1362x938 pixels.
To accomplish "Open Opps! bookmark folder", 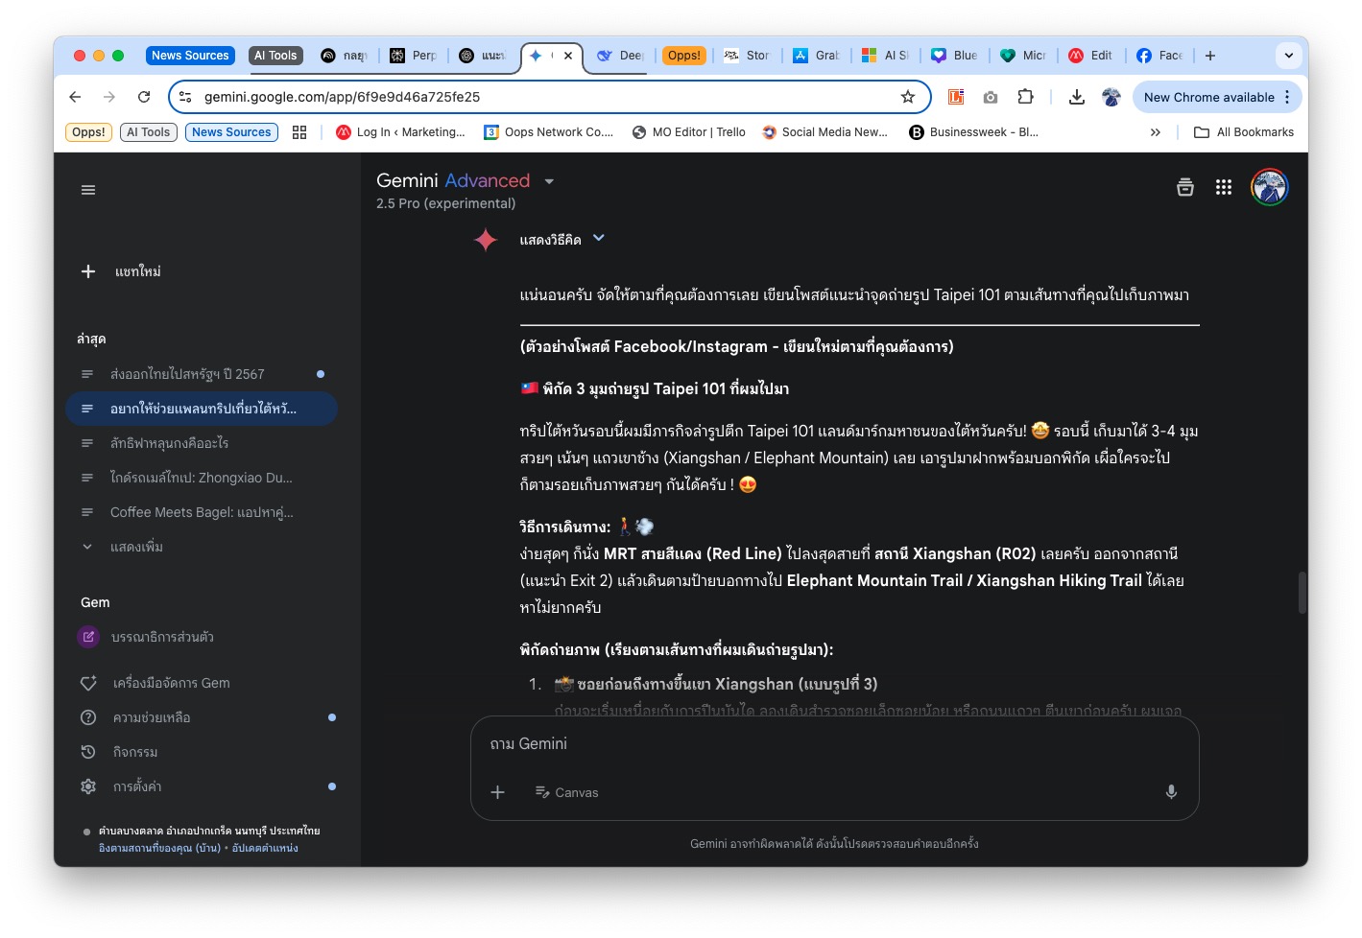I will pos(88,132).
